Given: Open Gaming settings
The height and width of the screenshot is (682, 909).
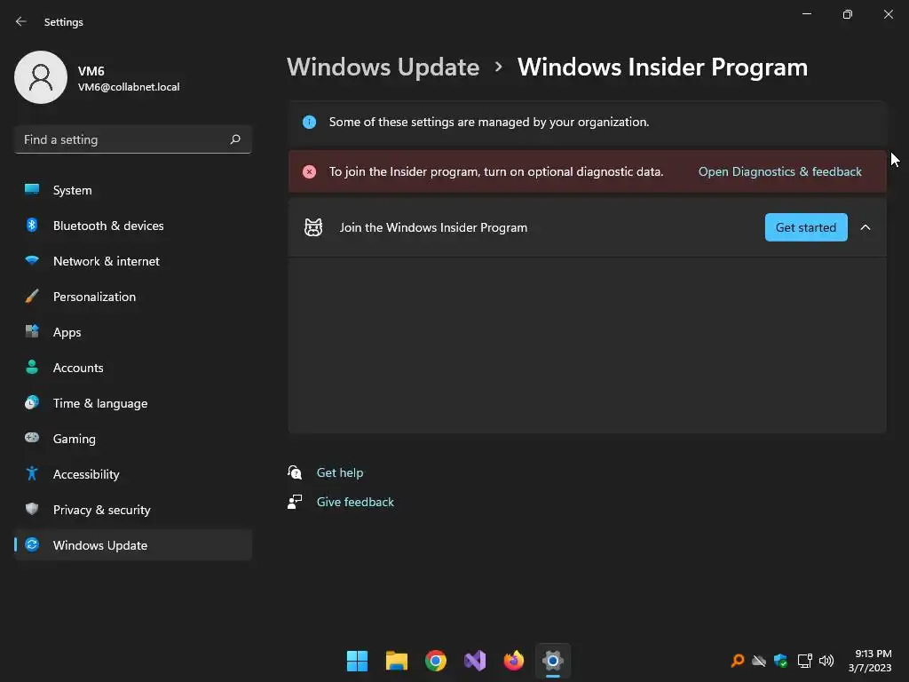Looking at the screenshot, I should pos(133,439).
